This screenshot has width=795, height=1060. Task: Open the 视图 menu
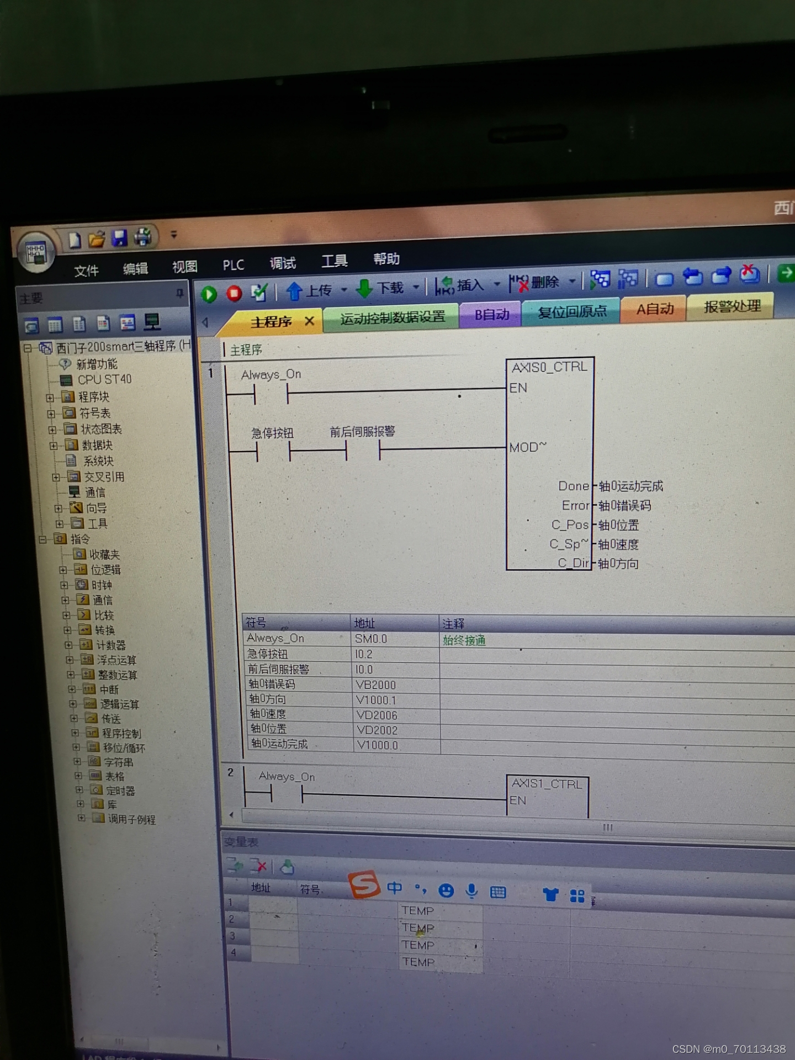click(185, 267)
